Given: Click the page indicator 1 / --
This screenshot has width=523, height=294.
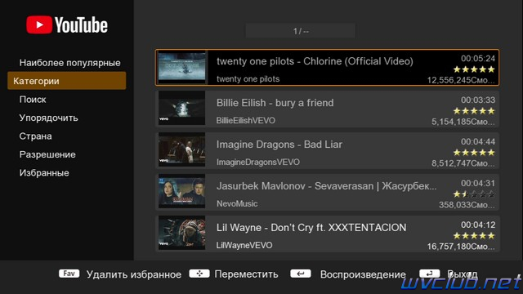Looking at the screenshot, I should click(301, 31).
